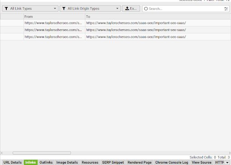
Task: Show the SERP Snippet tab
Action: point(113,162)
